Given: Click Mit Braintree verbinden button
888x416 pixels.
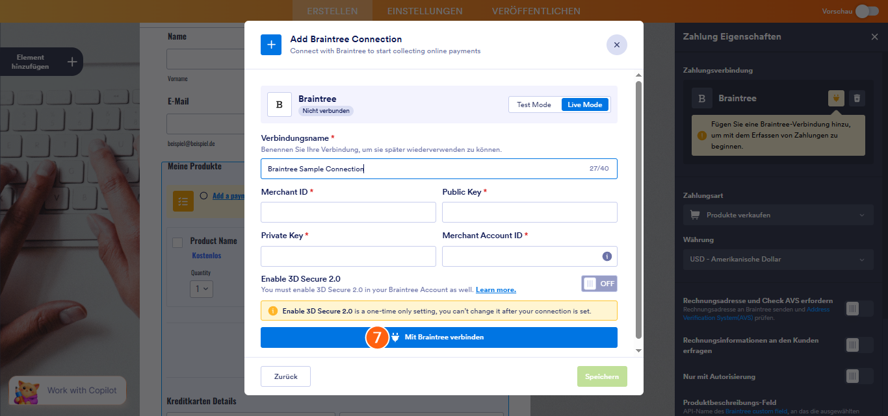Looking at the screenshot, I should coord(439,337).
